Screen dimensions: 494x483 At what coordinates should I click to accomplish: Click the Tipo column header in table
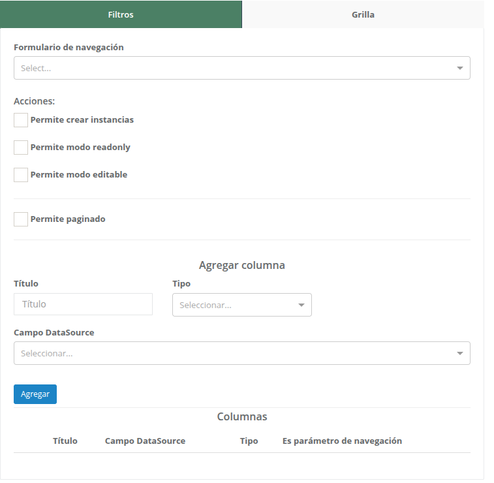(249, 441)
